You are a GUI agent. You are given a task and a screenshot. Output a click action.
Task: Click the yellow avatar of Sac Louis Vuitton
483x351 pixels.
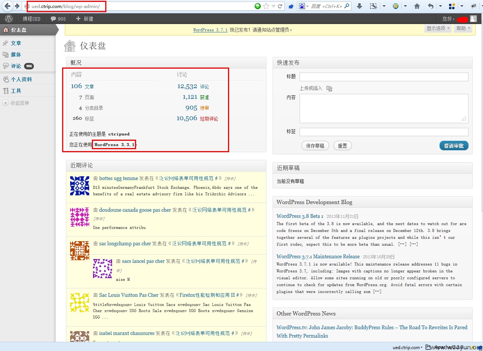pos(80,303)
